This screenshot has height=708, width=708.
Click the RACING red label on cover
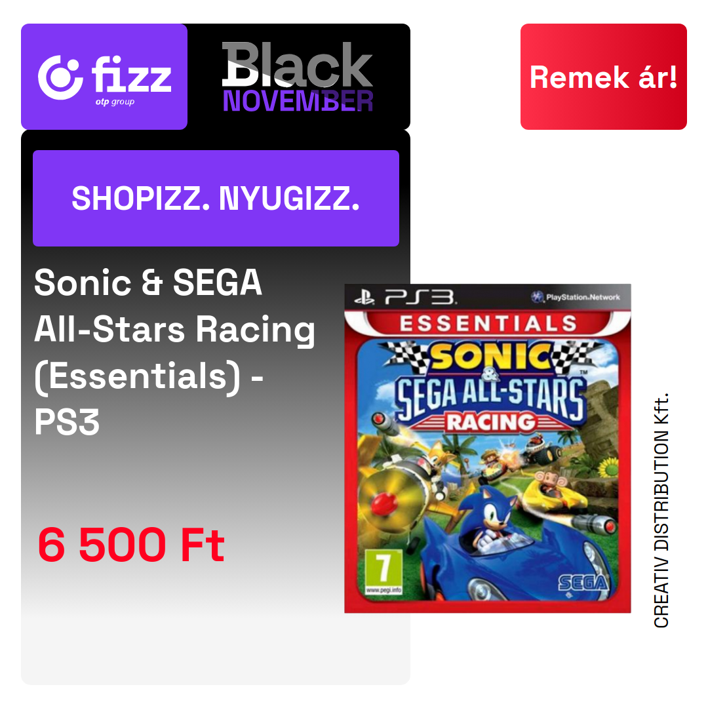pos(491,422)
